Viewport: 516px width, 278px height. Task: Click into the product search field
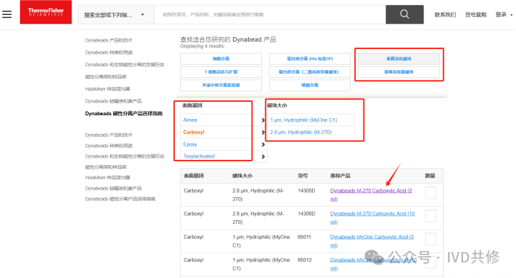270,14
